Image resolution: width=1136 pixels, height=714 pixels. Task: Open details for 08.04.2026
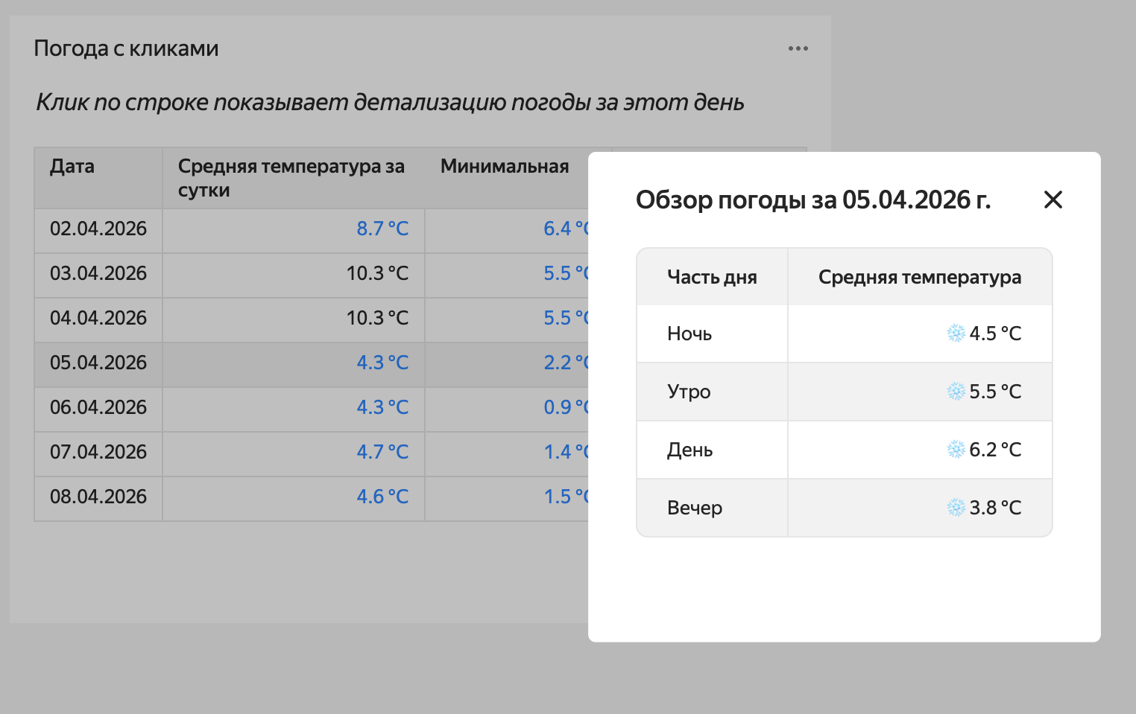coord(98,497)
